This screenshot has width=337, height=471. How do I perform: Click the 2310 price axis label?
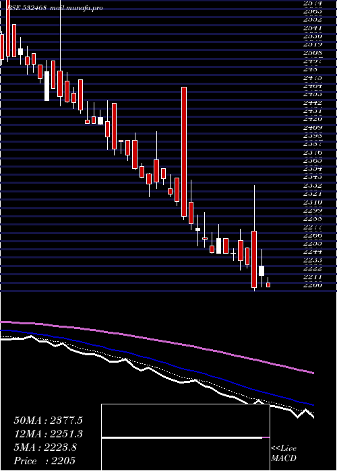pos(313,202)
